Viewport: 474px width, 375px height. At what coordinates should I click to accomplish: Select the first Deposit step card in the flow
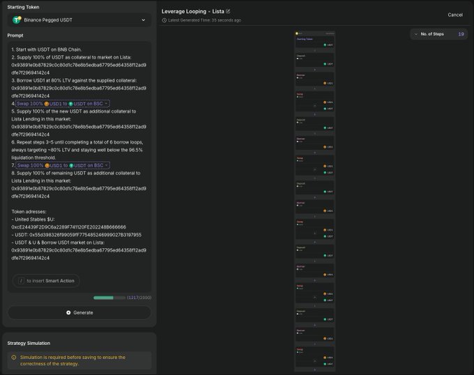click(x=314, y=60)
